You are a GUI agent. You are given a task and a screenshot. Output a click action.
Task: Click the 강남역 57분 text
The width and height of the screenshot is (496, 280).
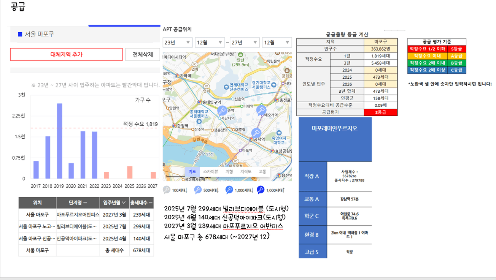pyautogui.click(x=350, y=198)
